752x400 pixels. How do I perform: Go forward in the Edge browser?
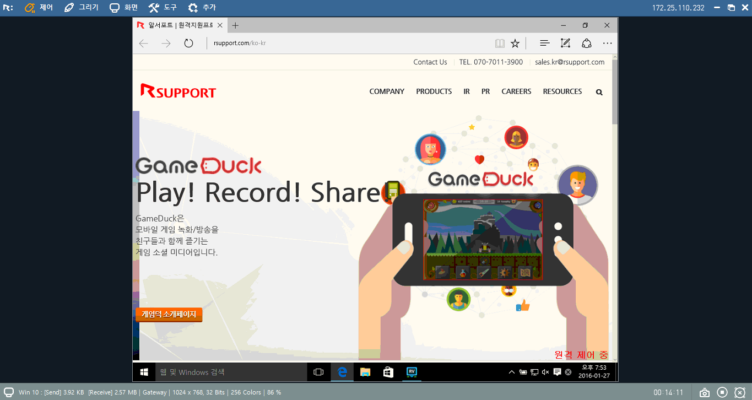[x=166, y=43]
